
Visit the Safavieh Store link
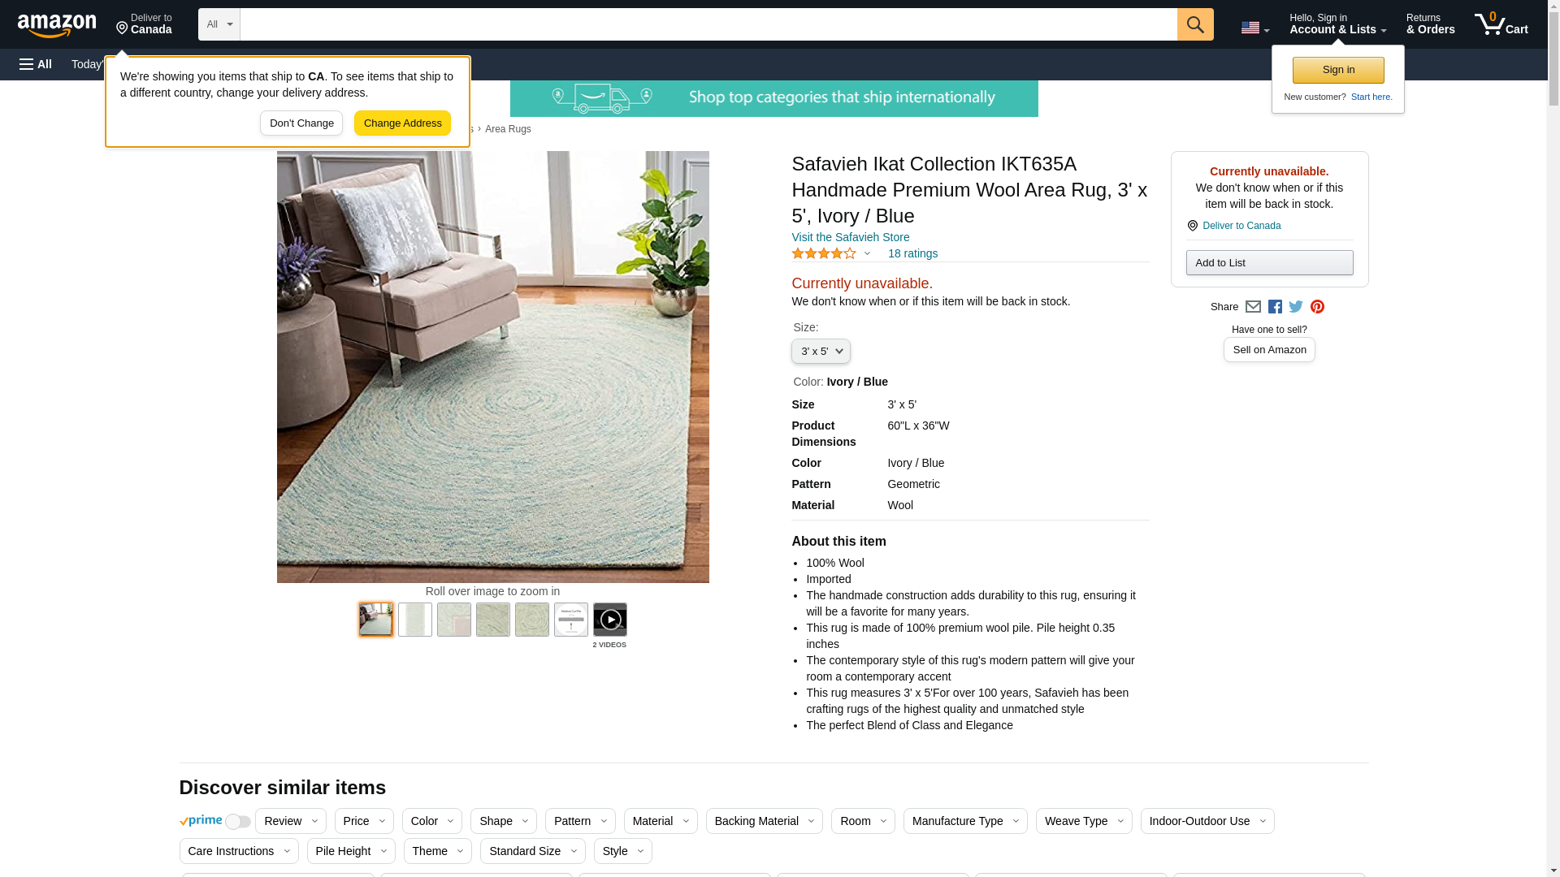coord(850,237)
